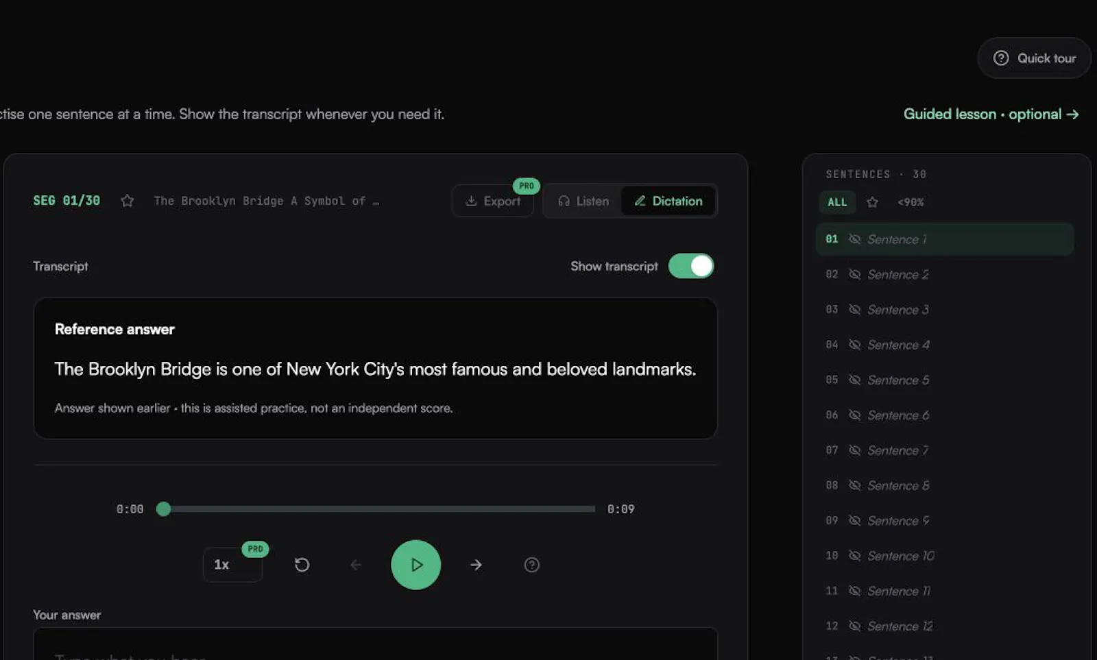
Task: Toggle the hidden-eye icon for Sentence 4
Action: [854, 345]
